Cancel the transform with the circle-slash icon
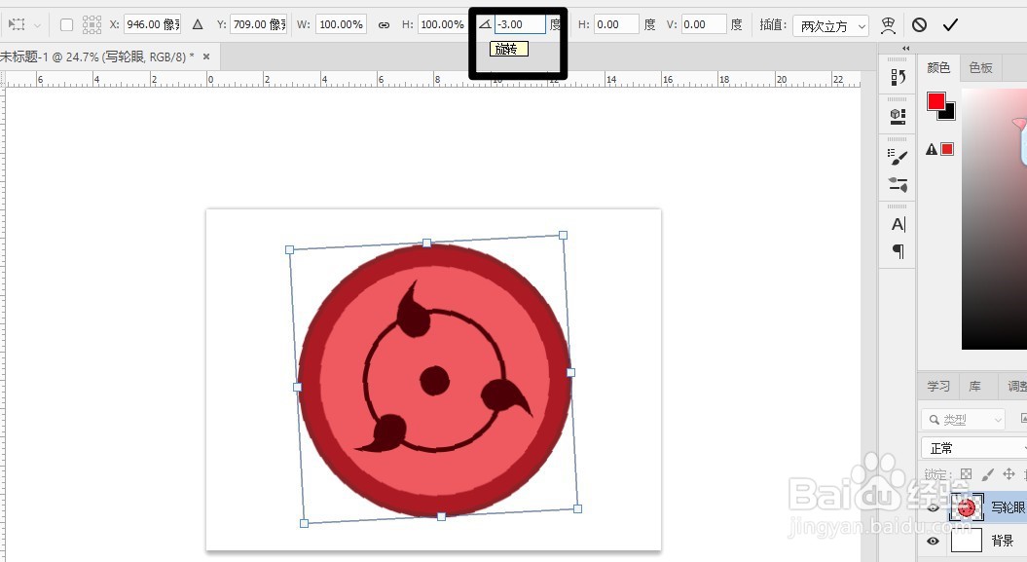Image resolution: width=1027 pixels, height=562 pixels. click(x=920, y=25)
